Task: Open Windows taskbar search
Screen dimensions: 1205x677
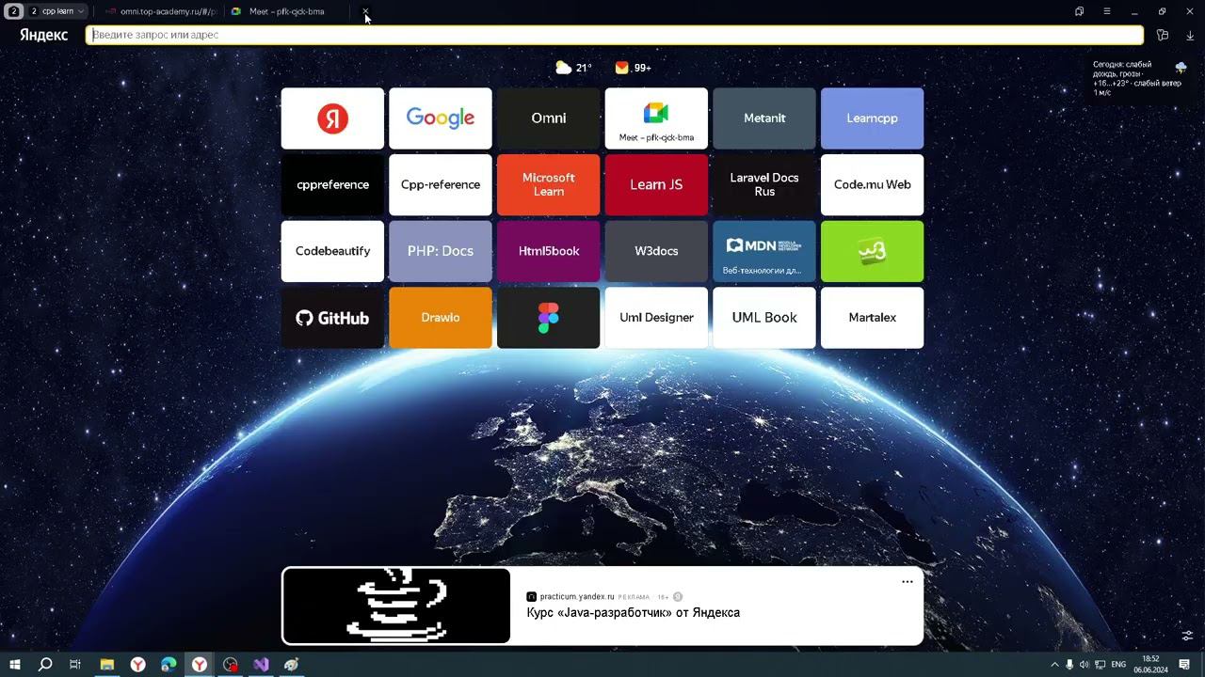Action: click(x=44, y=664)
